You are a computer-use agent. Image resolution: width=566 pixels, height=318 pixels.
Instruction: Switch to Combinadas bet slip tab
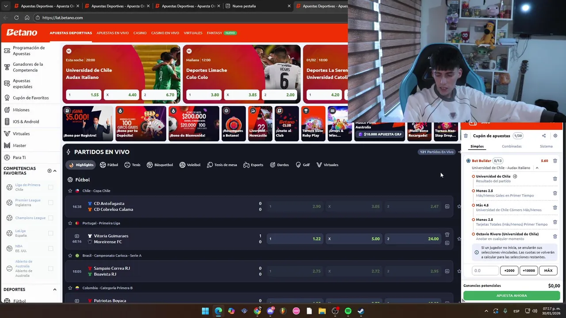pos(512,146)
